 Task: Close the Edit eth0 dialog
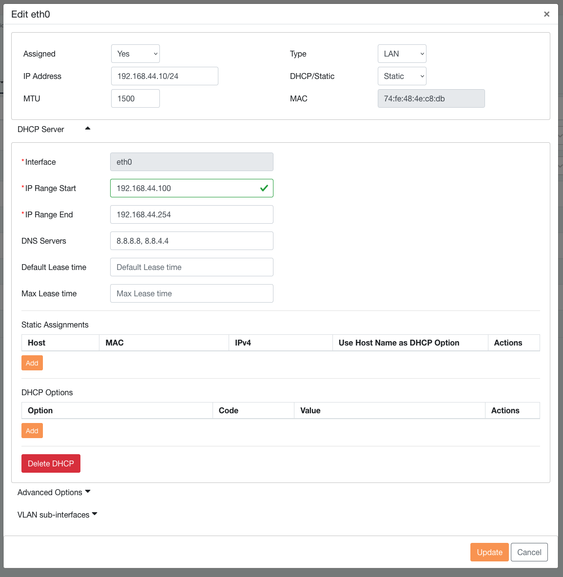tap(546, 14)
